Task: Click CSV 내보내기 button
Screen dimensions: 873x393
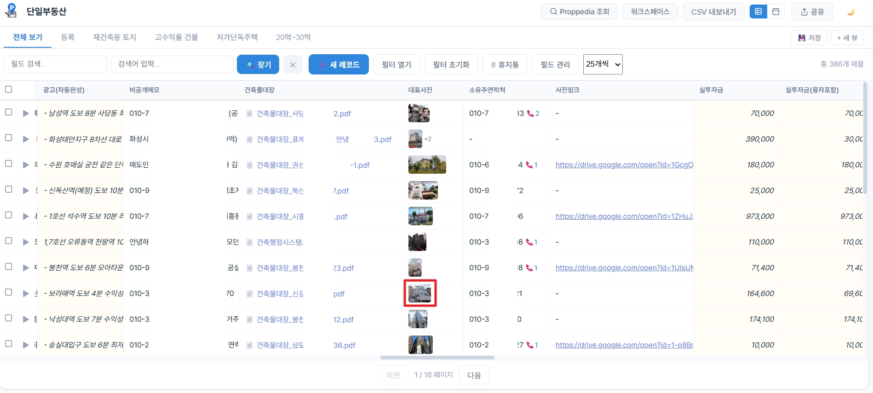Action: click(713, 11)
